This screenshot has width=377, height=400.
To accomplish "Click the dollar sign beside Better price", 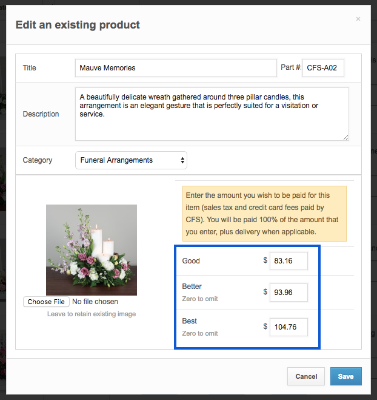I will (x=265, y=292).
